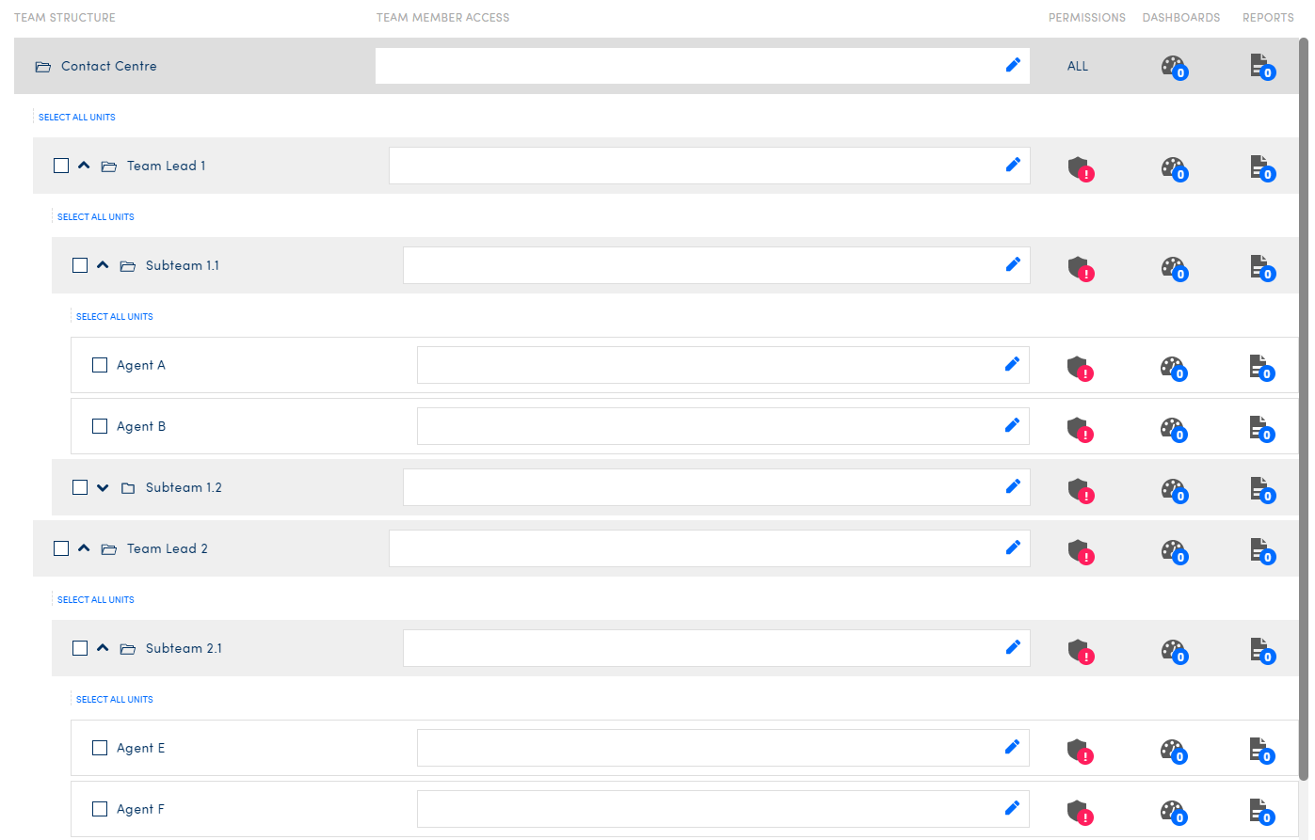Open the permissions shield for Subteam 1.2

pyautogui.click(x=1080, y=490)
